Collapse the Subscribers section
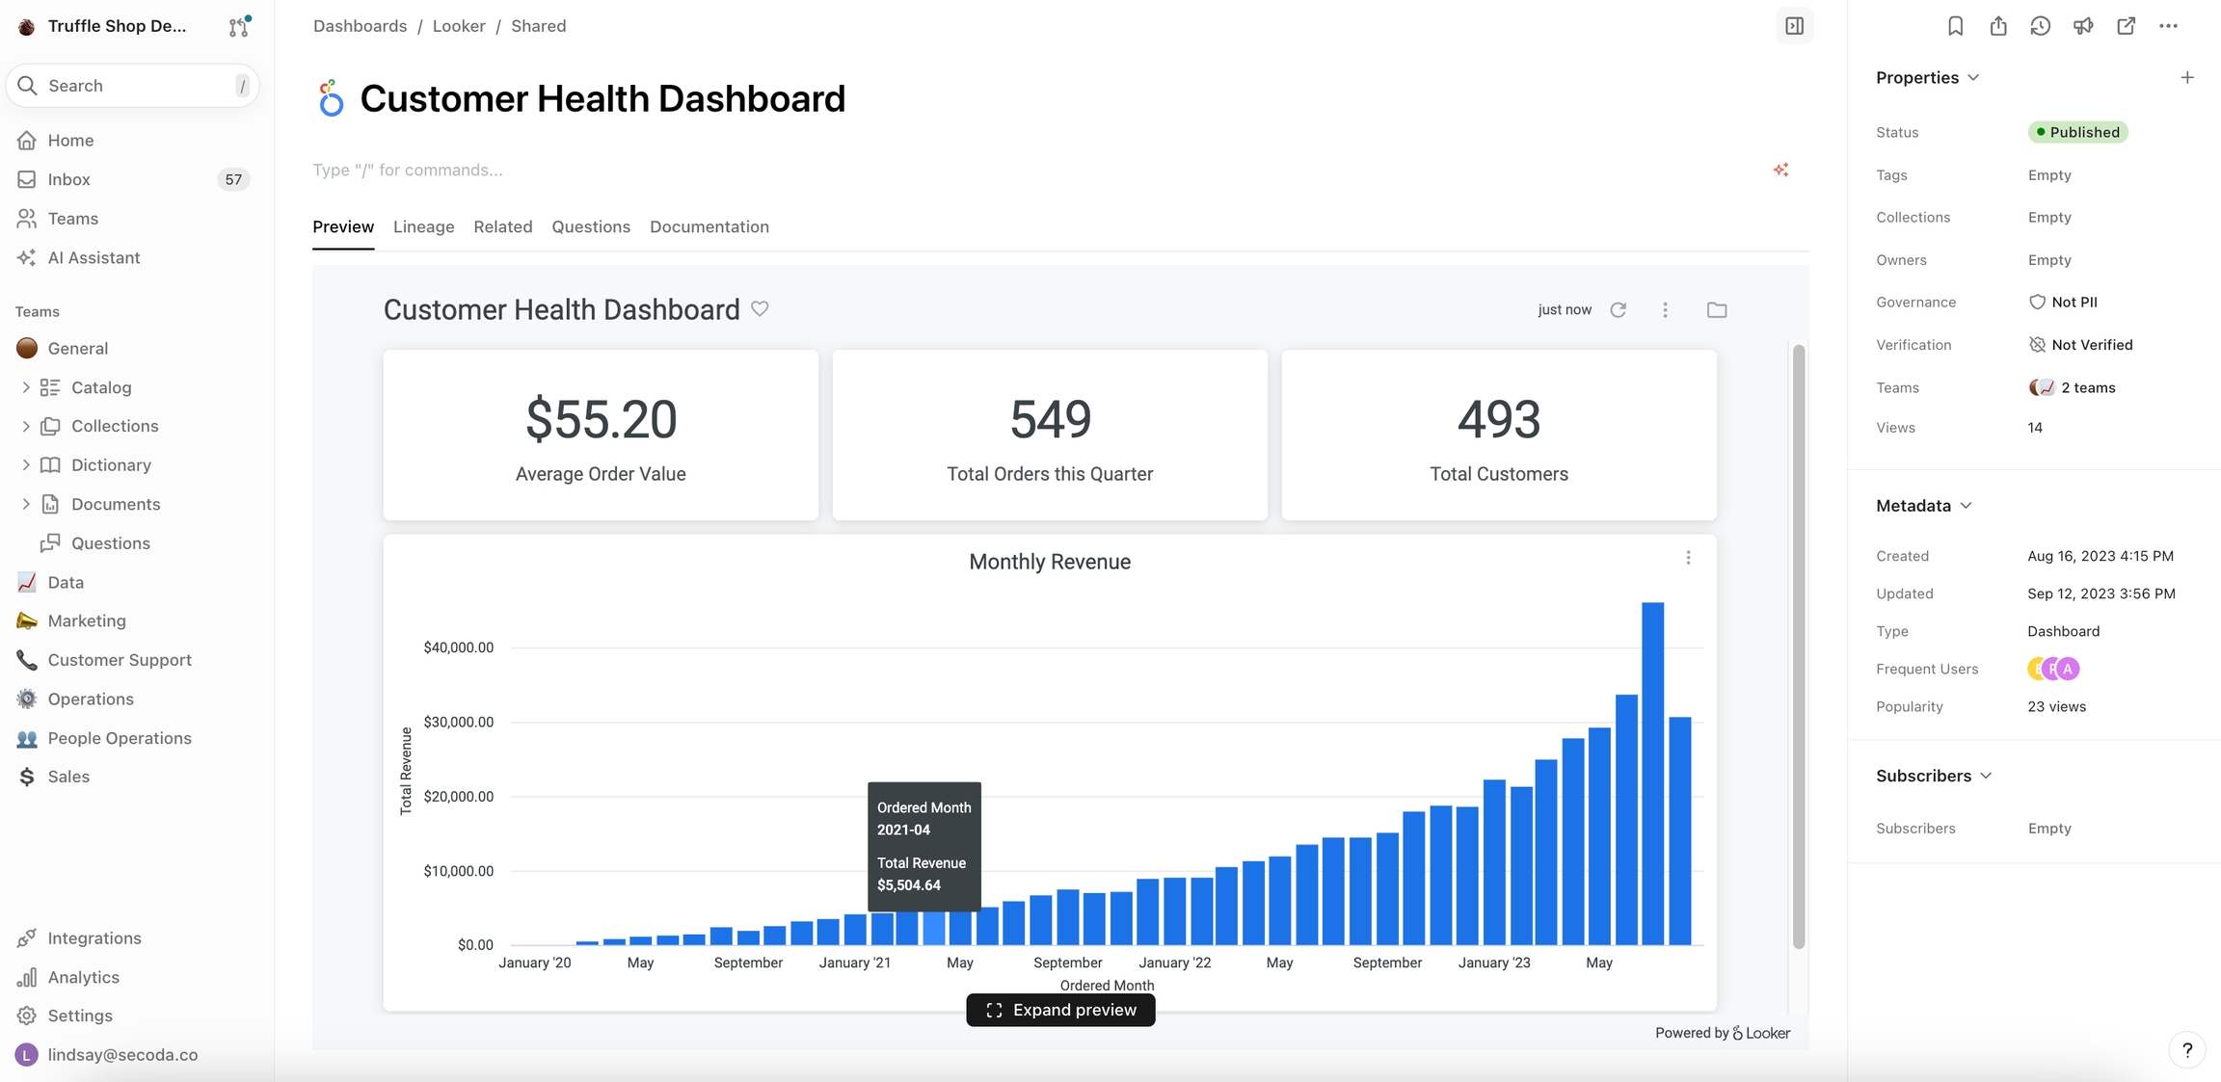Screen dimensions: 2221x1082 coord(1986,776)
